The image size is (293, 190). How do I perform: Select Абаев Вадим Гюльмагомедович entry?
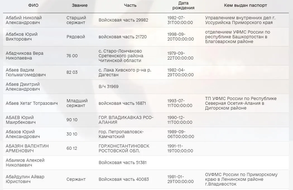[x=26, y=72]
